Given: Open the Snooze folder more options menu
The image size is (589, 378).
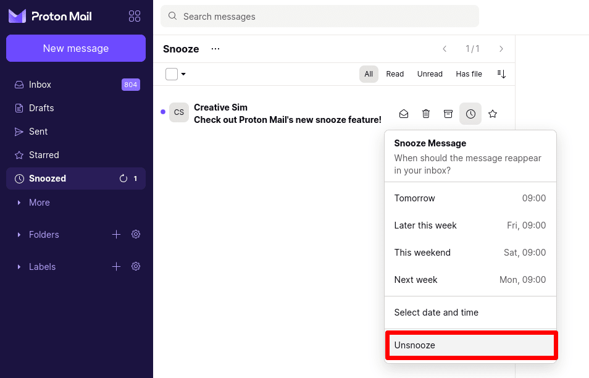Looking at the screenshot, I should point(215,49).
